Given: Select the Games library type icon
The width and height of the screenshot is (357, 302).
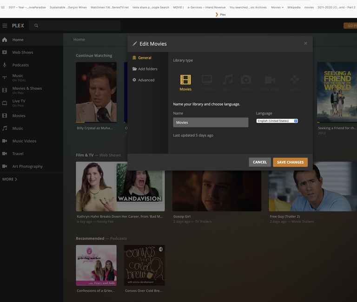Looking at the screenshot, I should (294, 80).
